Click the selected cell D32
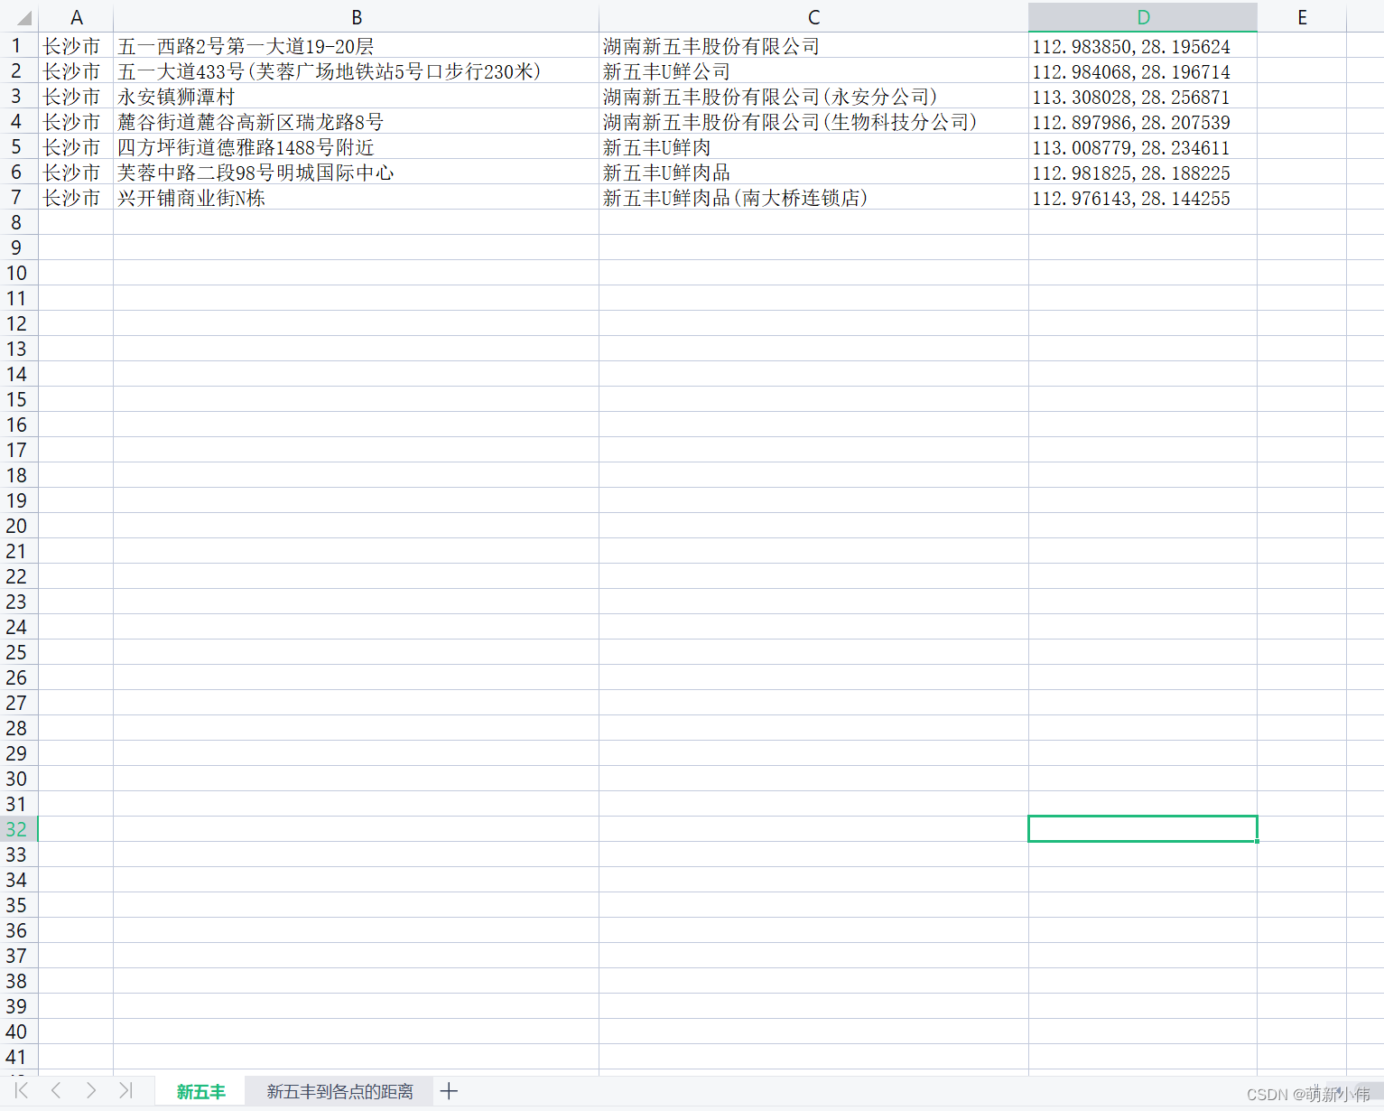This screenshot has height=1111, width=1384. pos(1143,829)
